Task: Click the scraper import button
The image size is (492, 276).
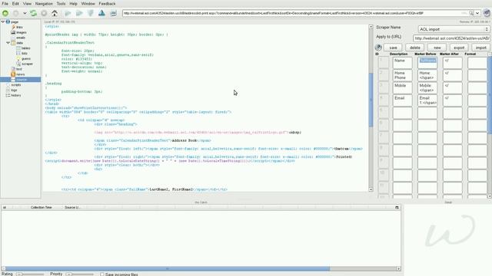Action: click(x=480, y=48)
